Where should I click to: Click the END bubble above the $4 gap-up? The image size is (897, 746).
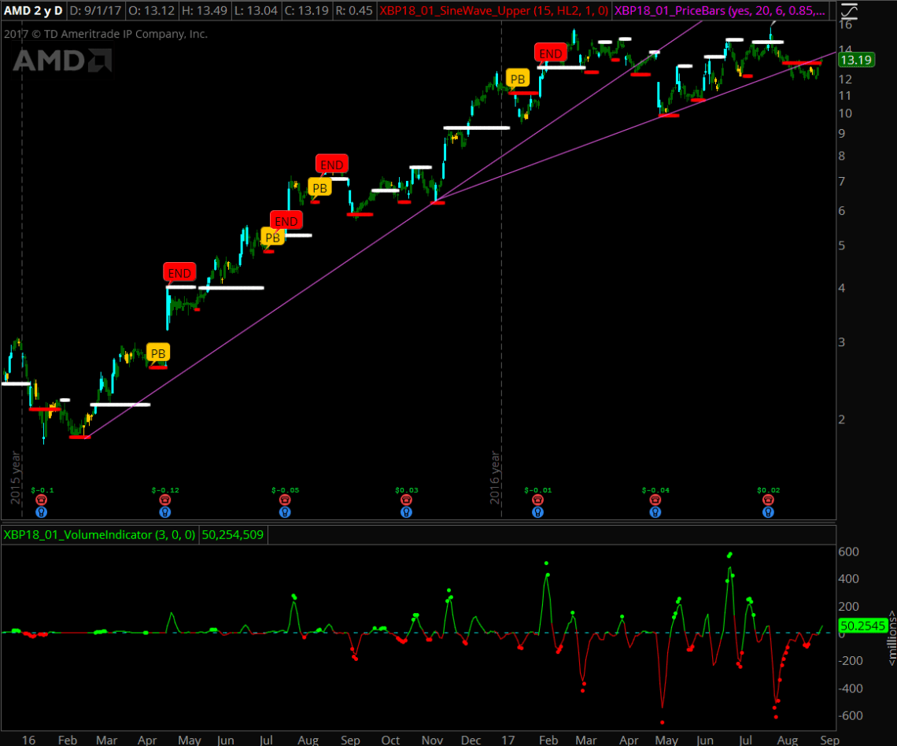point(179,273)
